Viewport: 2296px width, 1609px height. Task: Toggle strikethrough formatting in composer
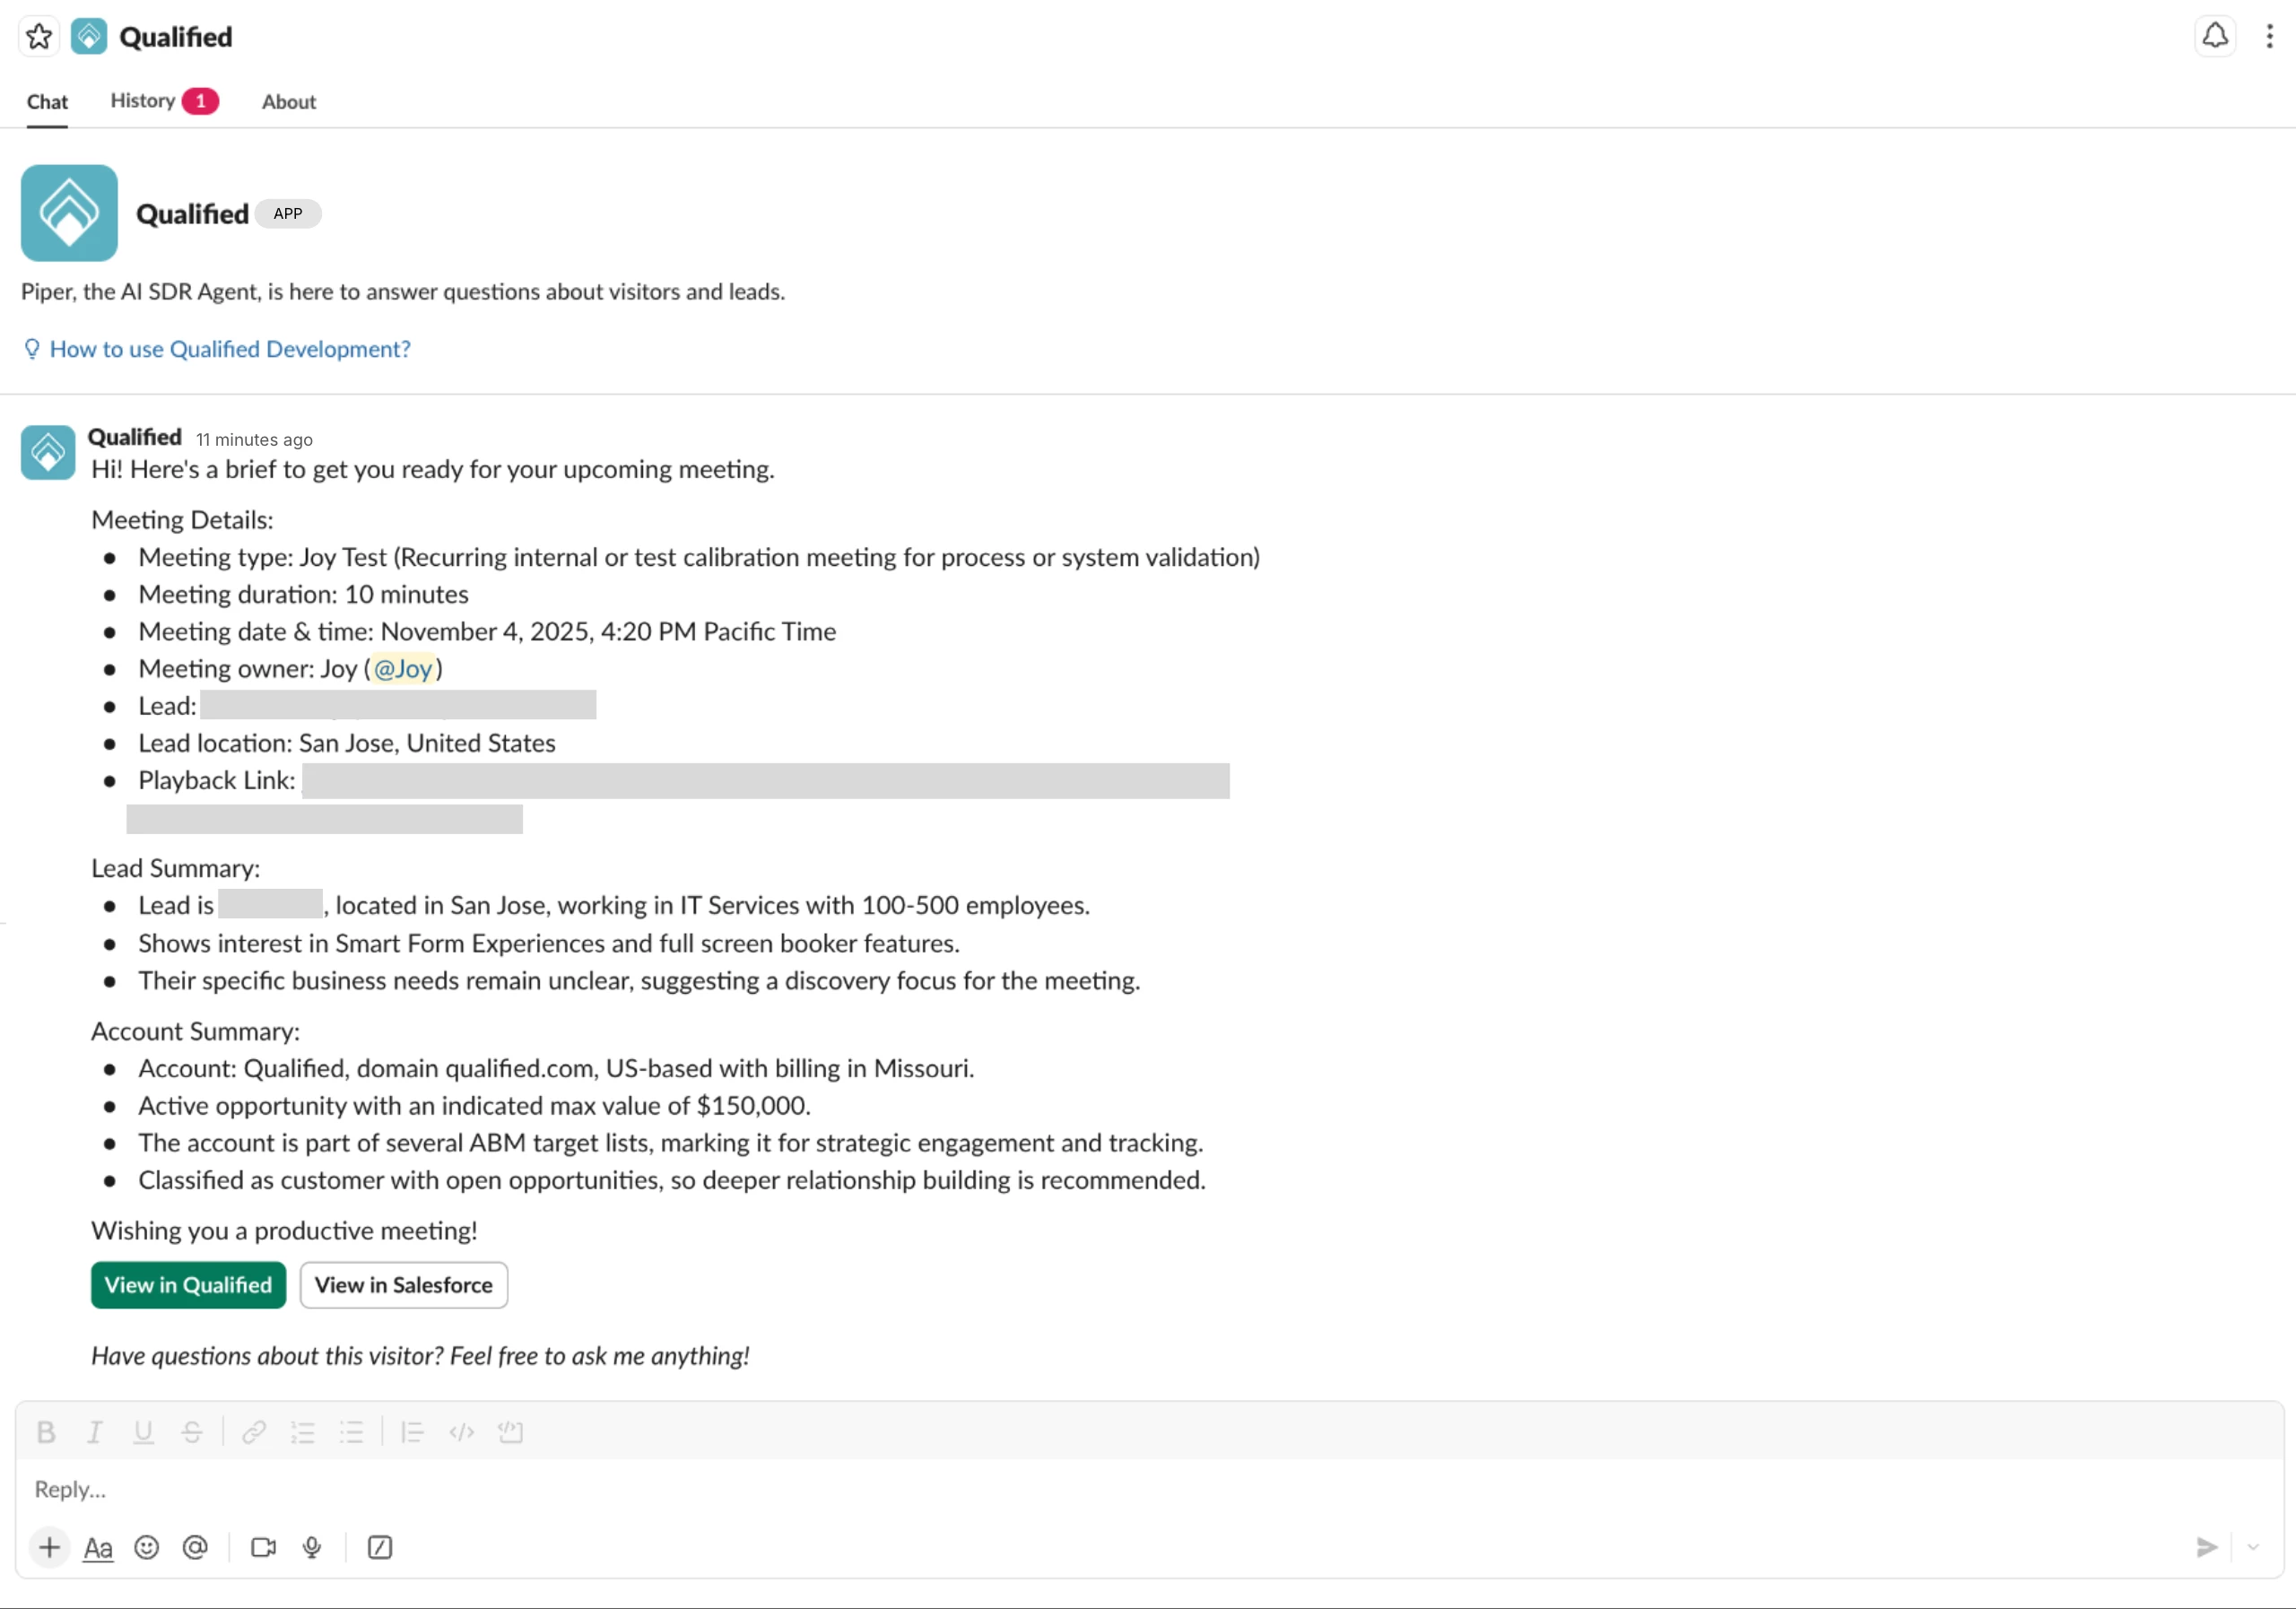tap(192, 1432)
